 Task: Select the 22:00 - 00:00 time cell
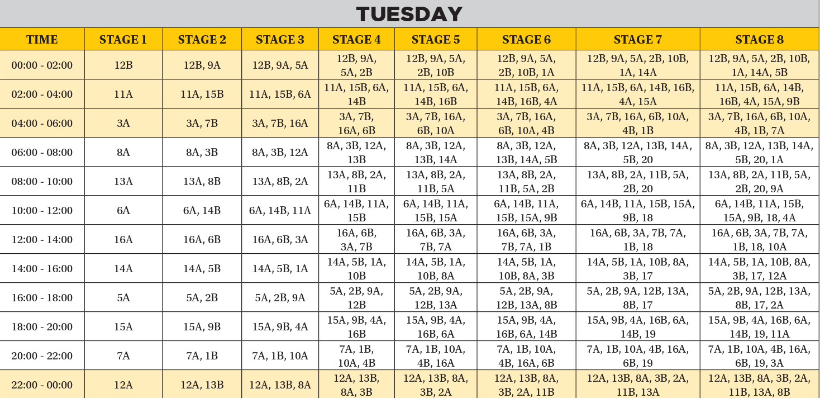click(x=42, y=385)
